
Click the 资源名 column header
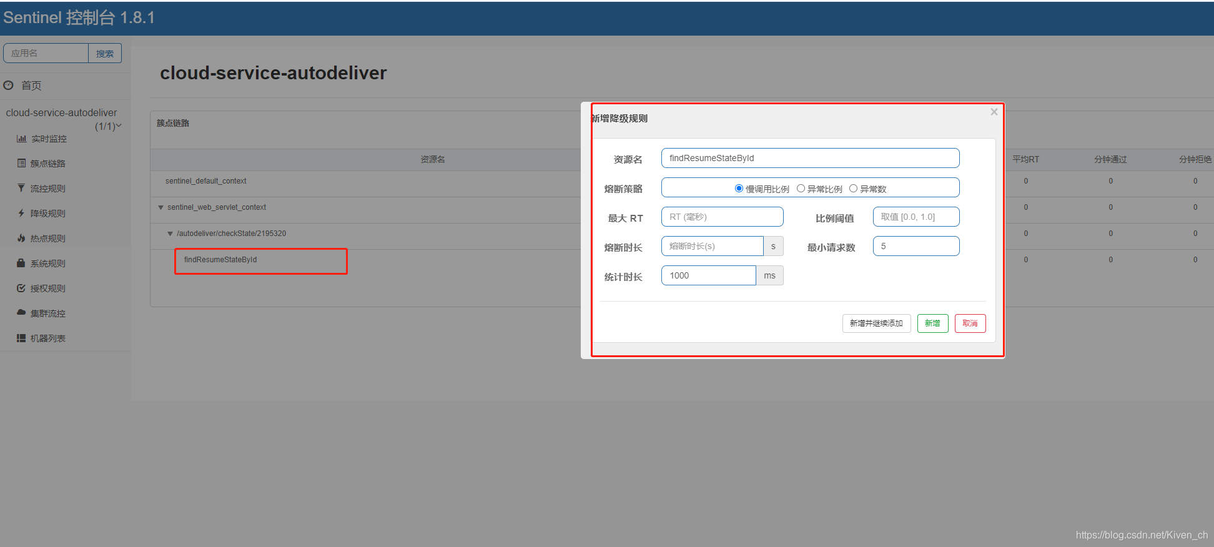click(433, 159)
